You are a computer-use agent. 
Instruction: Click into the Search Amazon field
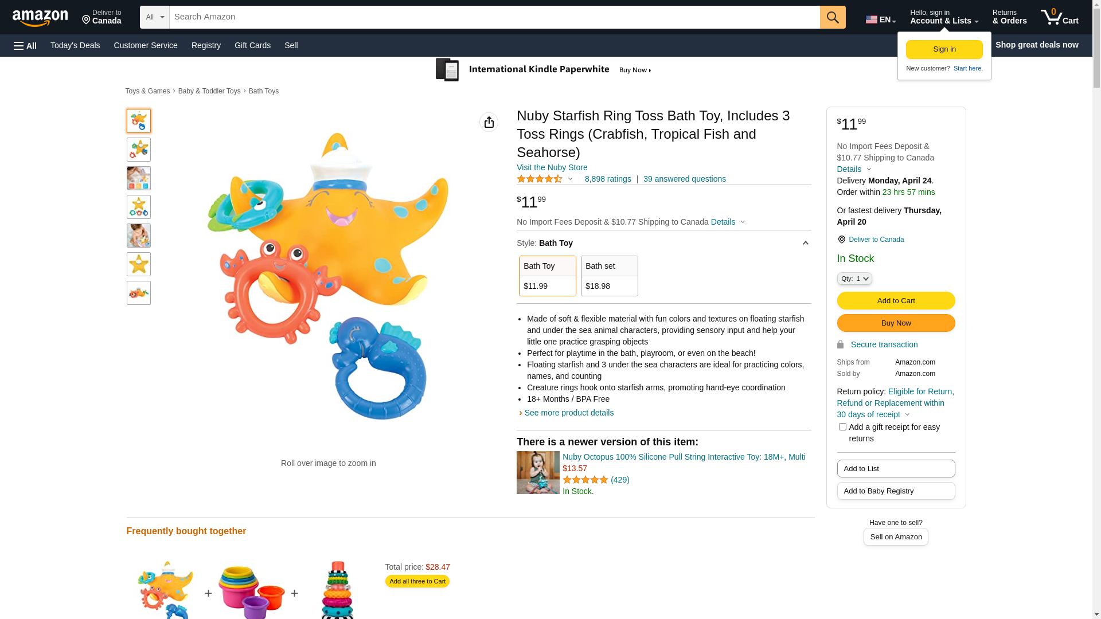click(494, 17)
